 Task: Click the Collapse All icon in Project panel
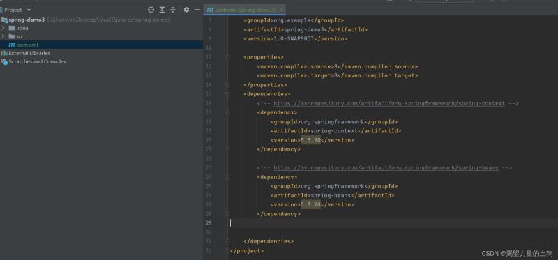coord(172,10)
